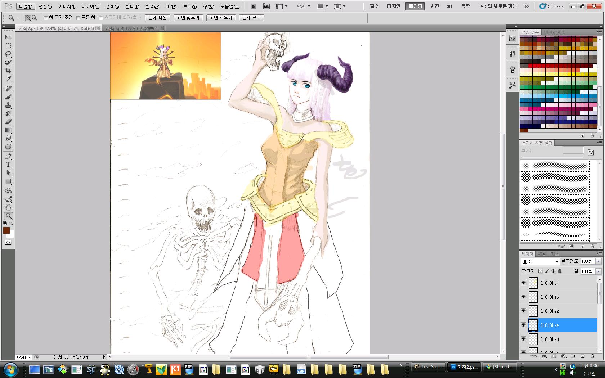
Task: Switch to the 채널 channels tab
Action: (x=542, y=254)
